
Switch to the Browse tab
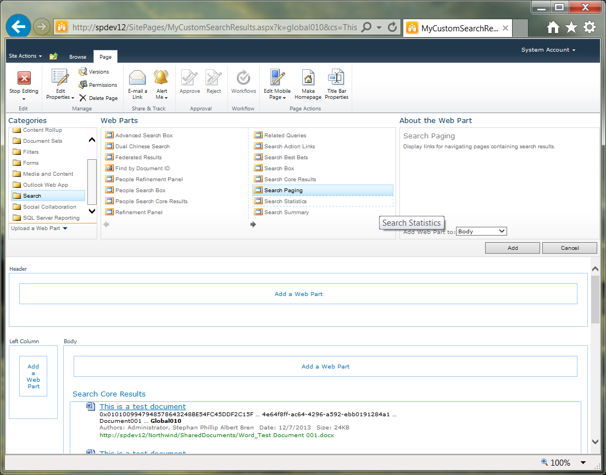click(77, 57)
